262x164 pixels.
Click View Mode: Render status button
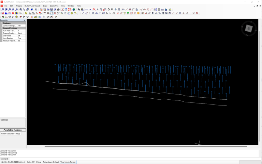click(68, 162)
